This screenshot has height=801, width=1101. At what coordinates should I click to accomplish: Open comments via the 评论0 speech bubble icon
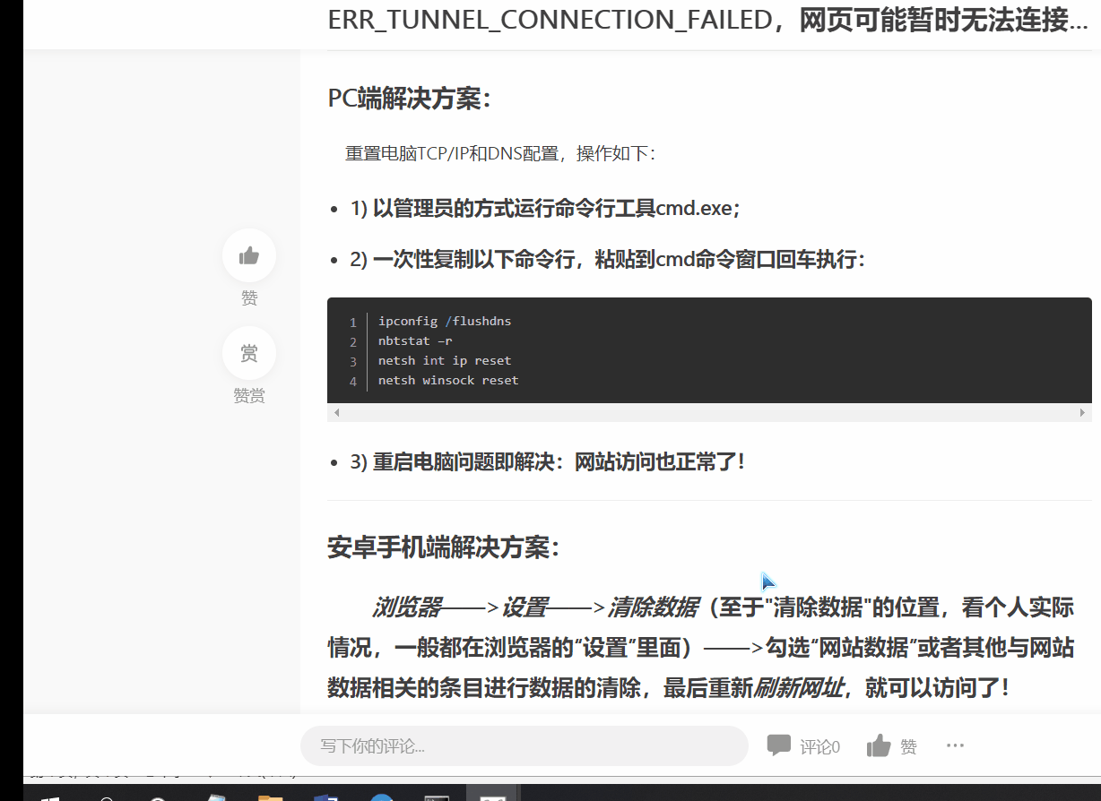(x=776, y=745)
